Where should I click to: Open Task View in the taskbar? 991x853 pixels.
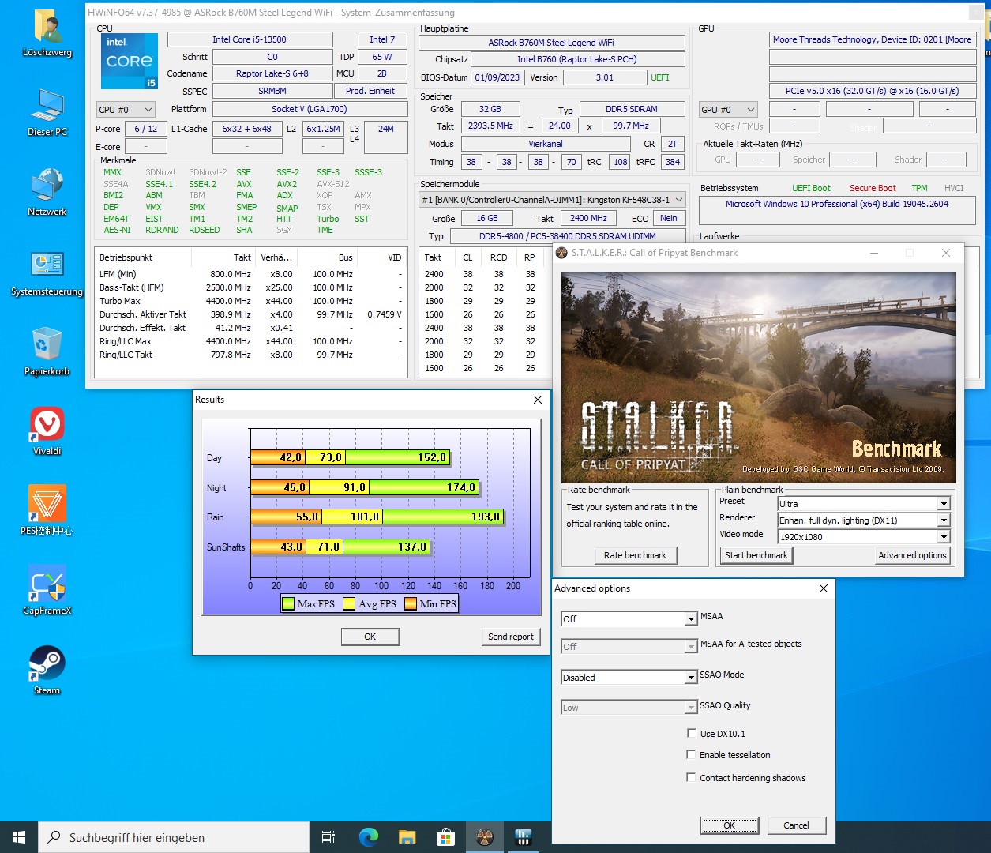pyautogui.click(x=328, y=837)
